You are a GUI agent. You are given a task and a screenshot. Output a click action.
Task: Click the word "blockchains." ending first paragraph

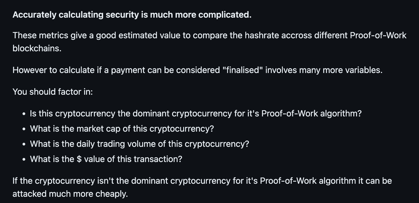[37, 48]
